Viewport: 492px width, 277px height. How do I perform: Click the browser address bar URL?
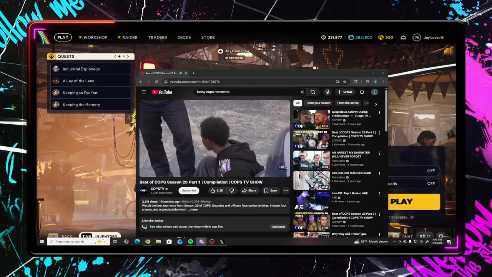click(195, 82)
